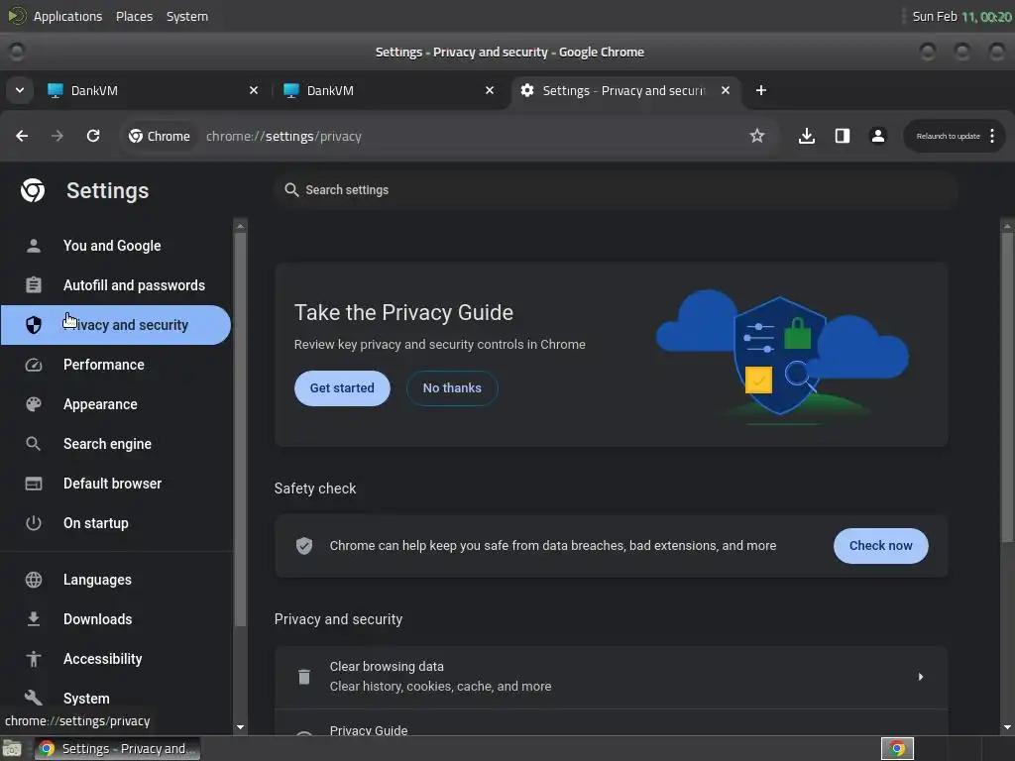Click the accessibility figure icon
Viewport: 1015px width, 761px height.
34,659
